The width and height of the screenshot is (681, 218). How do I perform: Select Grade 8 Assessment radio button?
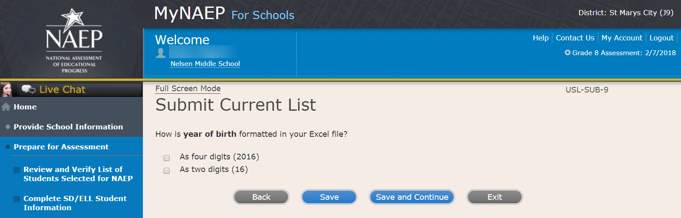(x=567, y=53)
